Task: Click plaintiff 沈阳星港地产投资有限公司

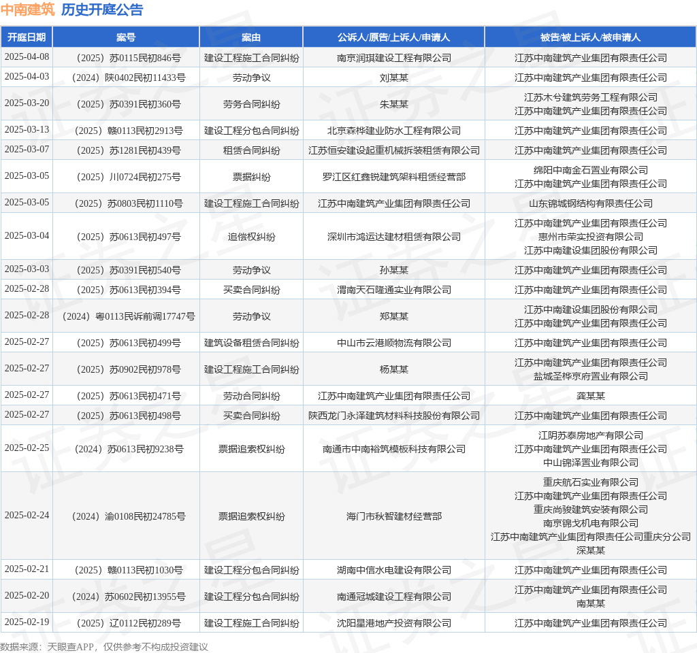Action: click(x=393, y=623)
